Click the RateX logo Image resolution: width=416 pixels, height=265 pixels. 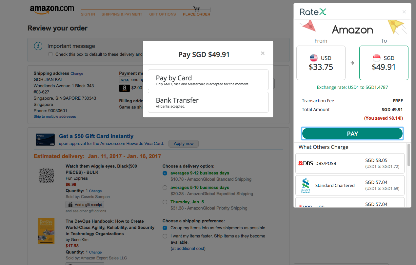[x=313, y=12]
